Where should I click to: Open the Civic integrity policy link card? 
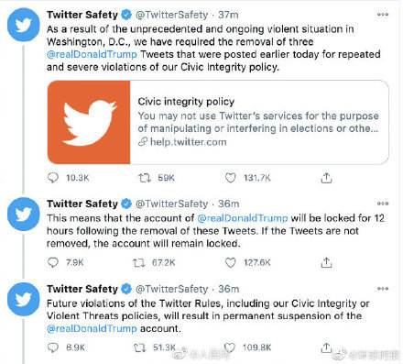(218, 122)
